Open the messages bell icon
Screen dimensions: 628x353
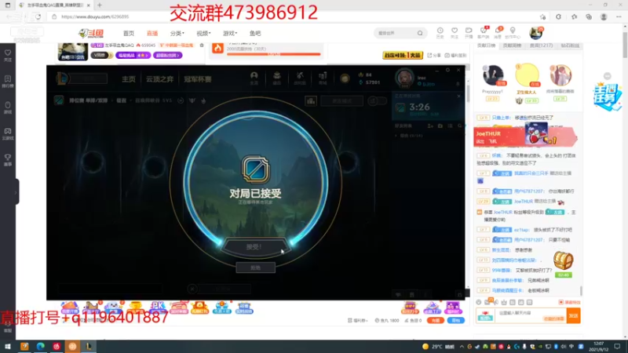[x=498, y=32]
